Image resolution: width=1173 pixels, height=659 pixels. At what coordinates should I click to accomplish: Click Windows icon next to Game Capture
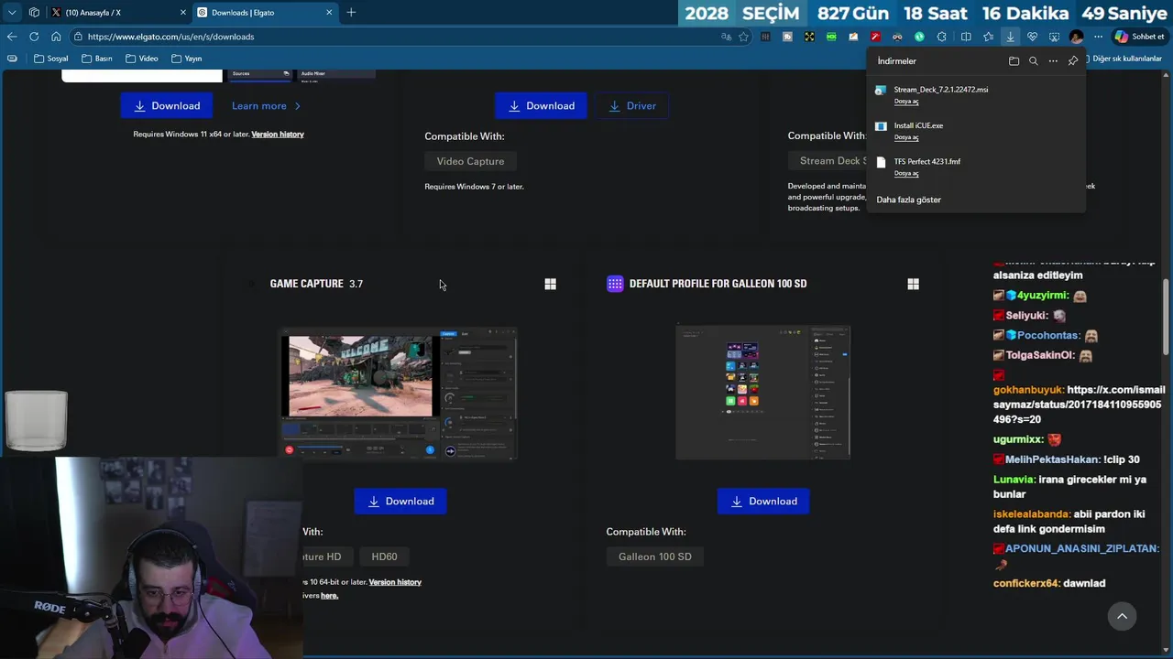pyautogui.click(x=550, y=285)
